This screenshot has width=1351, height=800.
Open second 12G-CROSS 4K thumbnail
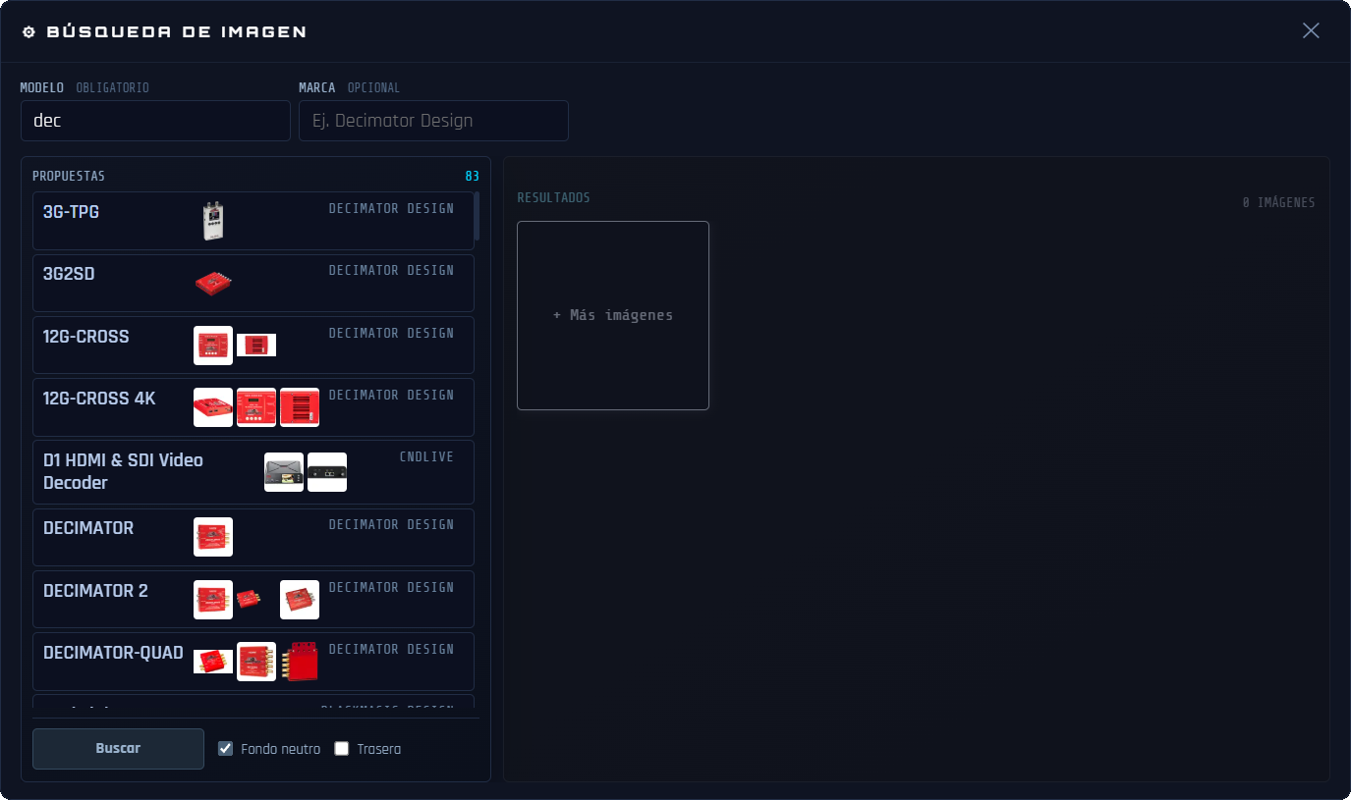(256, 407)
